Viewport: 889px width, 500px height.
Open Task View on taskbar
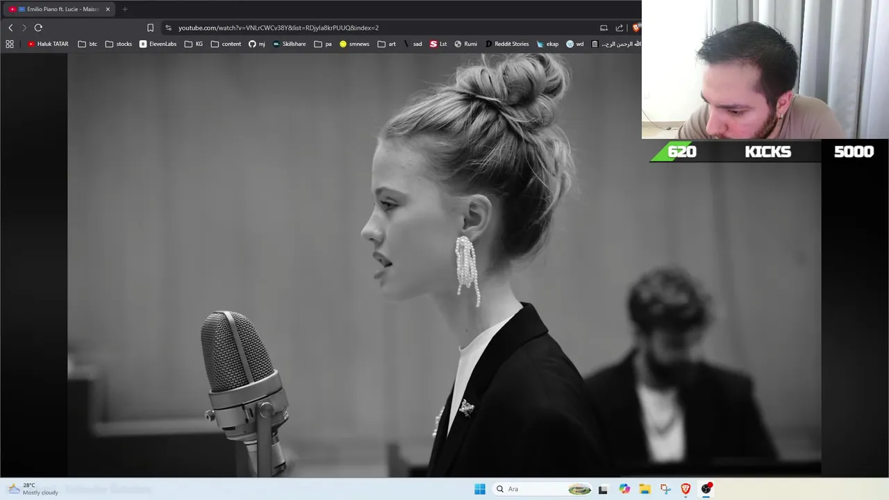[603, 489]
